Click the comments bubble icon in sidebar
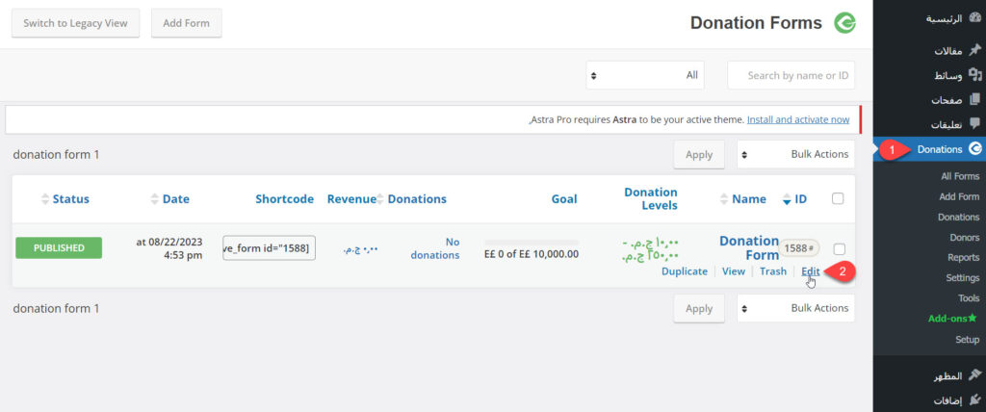The image size is (986, 412). coord(974,124)
